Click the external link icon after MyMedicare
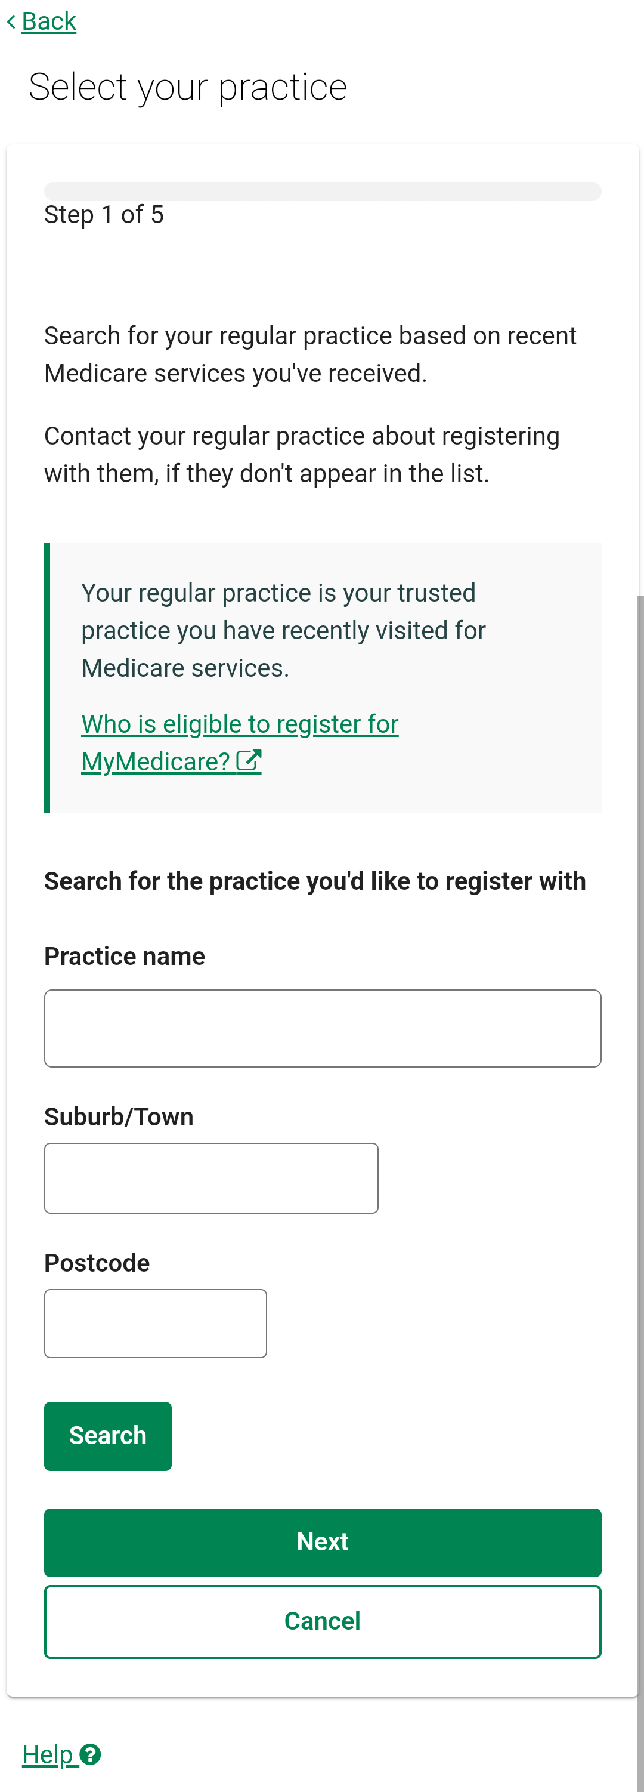The width and height of the screenshot is (644, 1792). click(x=249, y=760)
